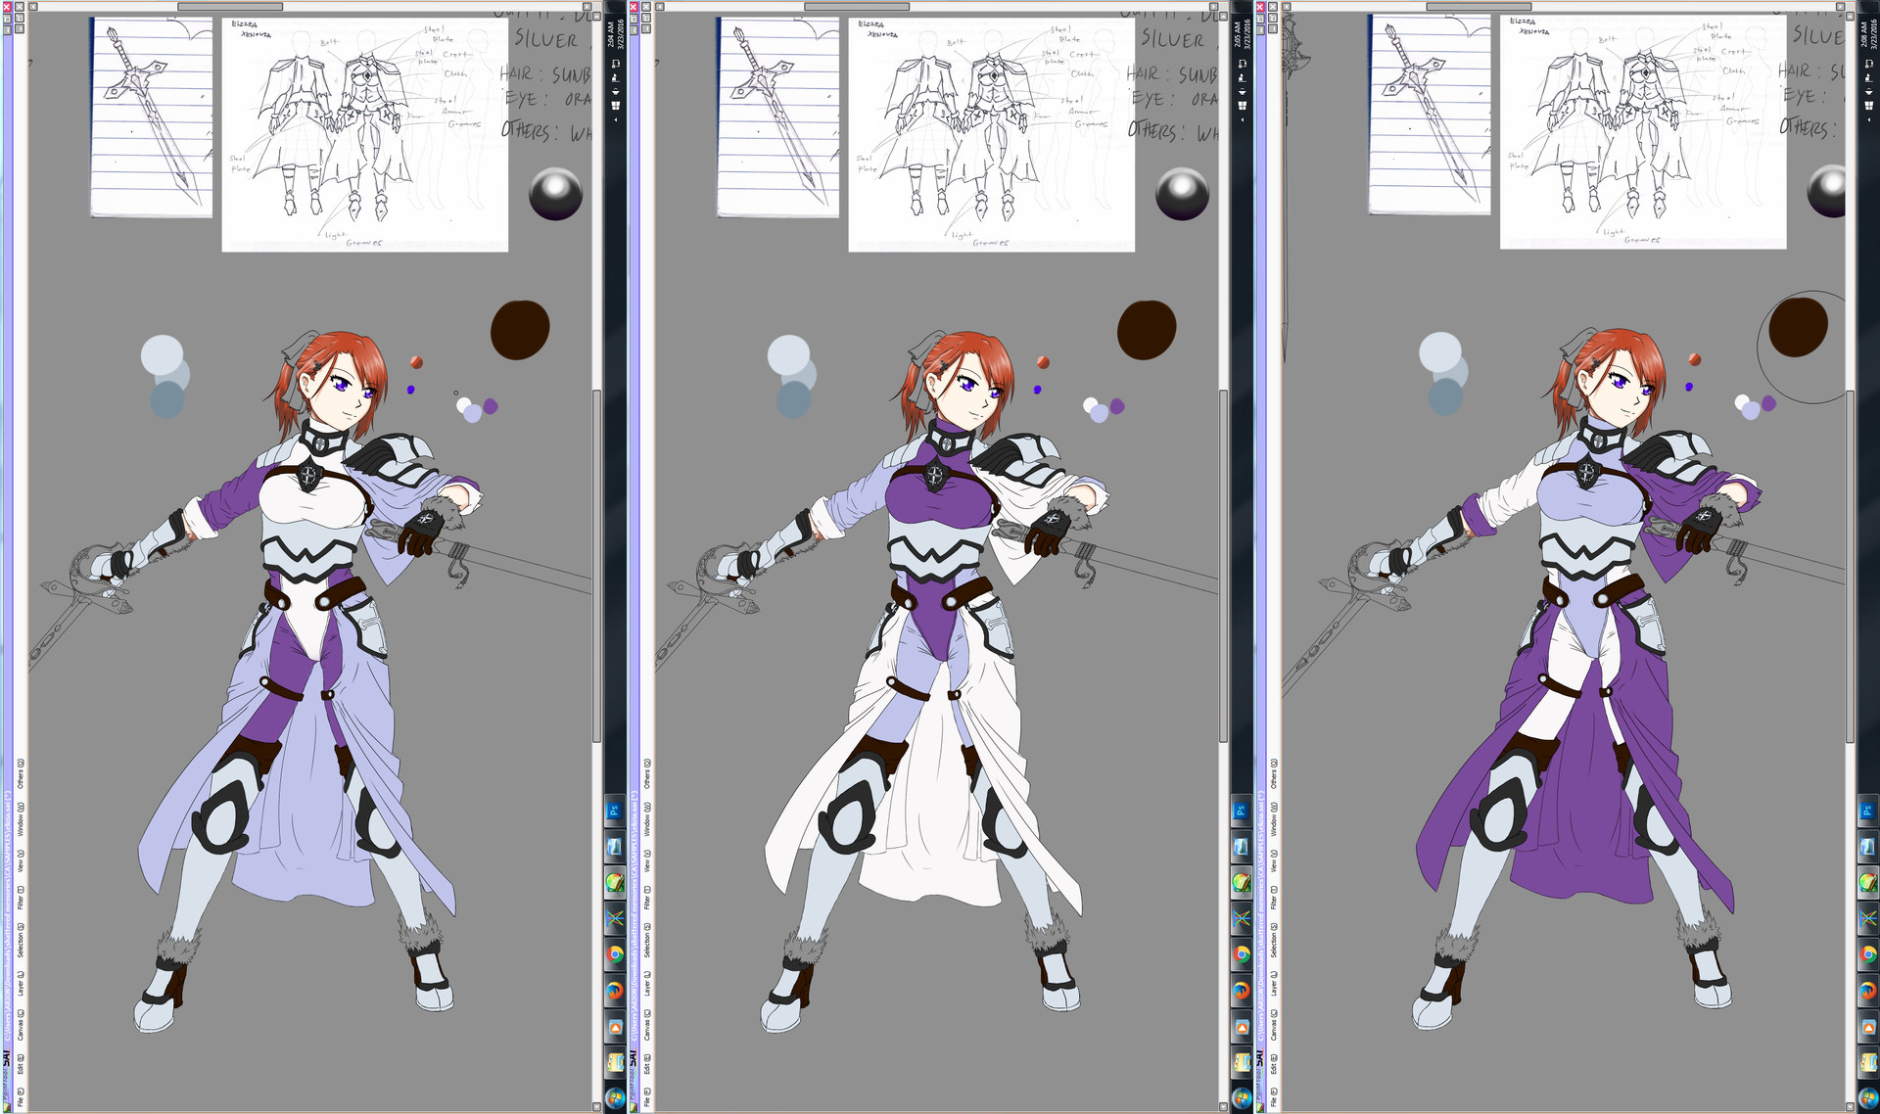The width and height of the screenshot is (1880, 1114).
Task: Click the Show desktop button in the taskbar
Action: [615, 6]
